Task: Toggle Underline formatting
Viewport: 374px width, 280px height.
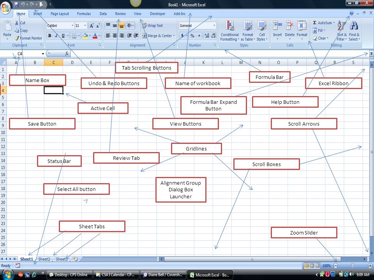Action: [63, 36]
